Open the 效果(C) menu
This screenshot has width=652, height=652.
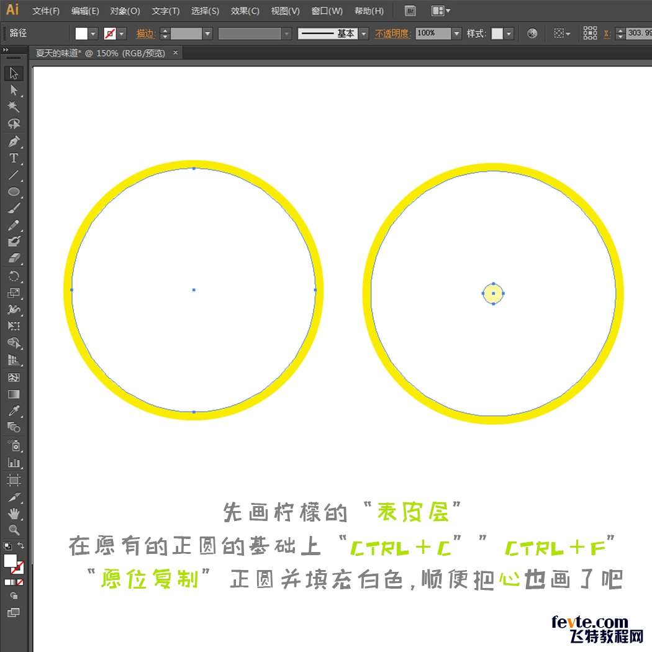[245, 11]
